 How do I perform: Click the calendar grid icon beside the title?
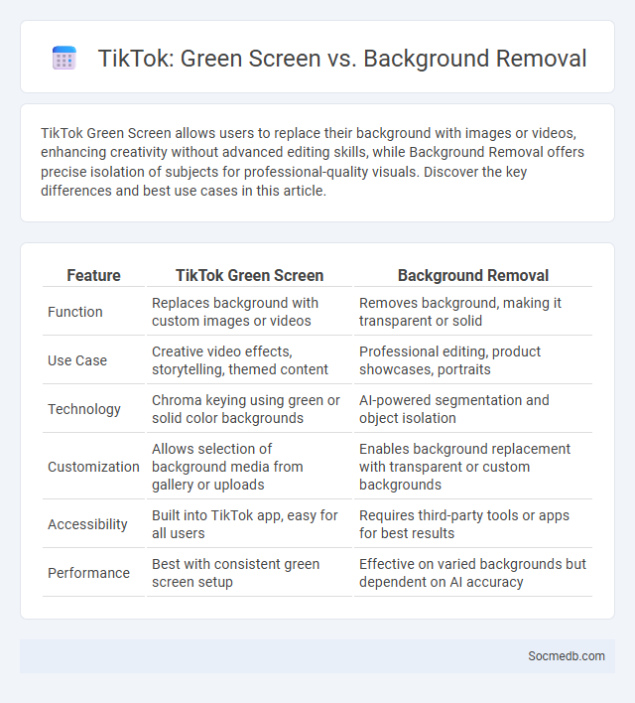[x=64, y=59]
